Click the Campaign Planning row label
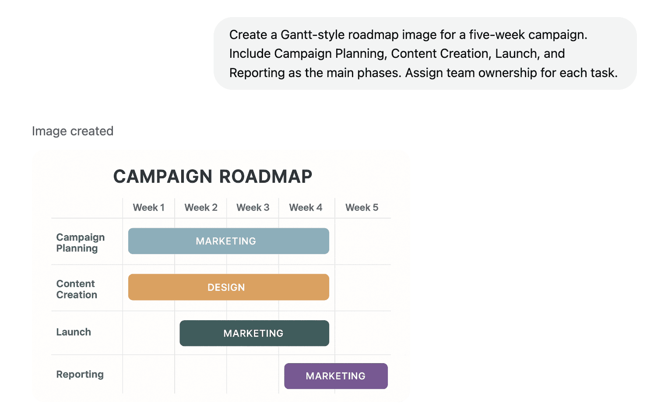The image size is (668, 417). point(81,243)
